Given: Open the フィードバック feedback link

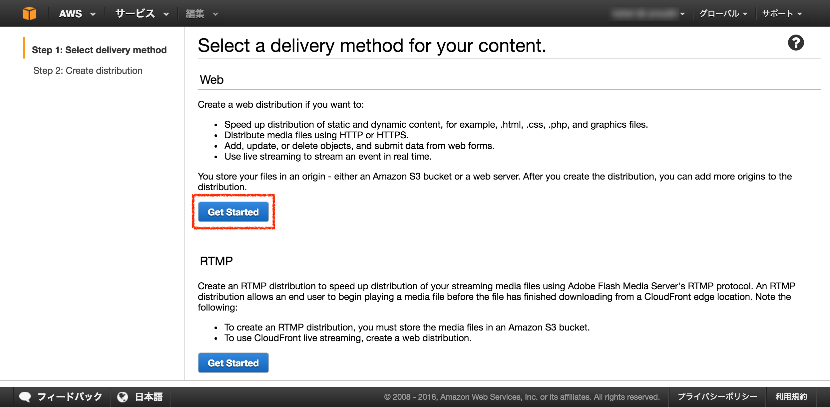Looking at the screenshot, I should [70, 397].
